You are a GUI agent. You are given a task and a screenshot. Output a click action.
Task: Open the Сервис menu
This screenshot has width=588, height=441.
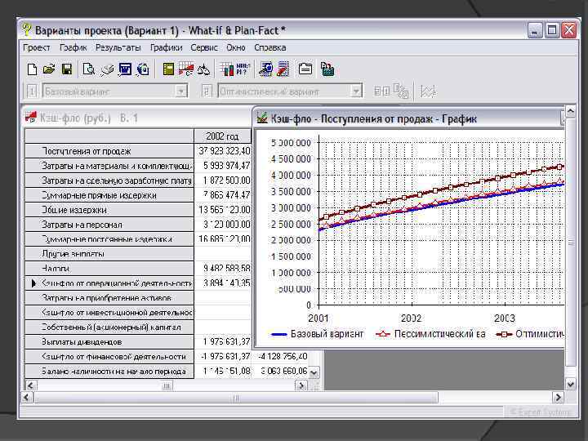204,47
